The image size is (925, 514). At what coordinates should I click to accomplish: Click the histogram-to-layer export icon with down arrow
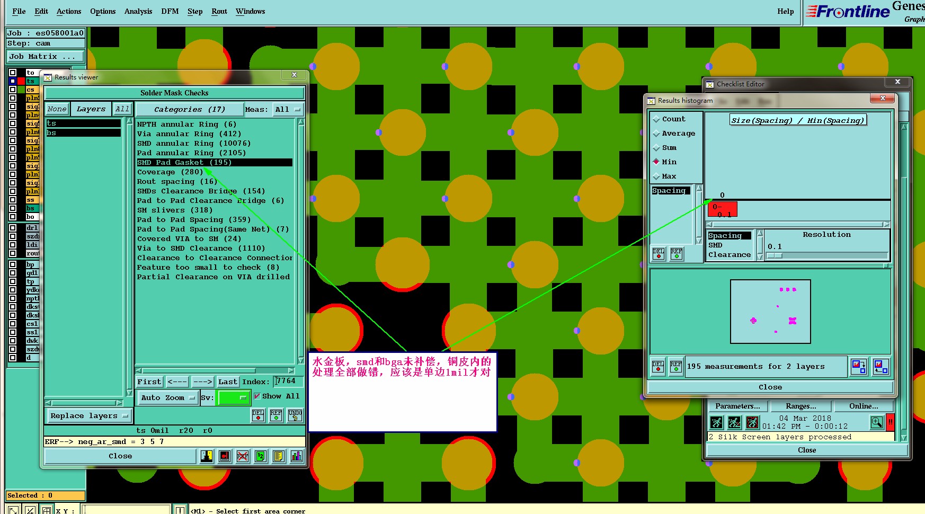tap(858, 367)
